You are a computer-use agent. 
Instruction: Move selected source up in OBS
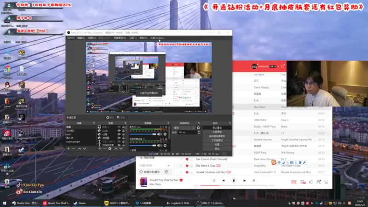116,149
